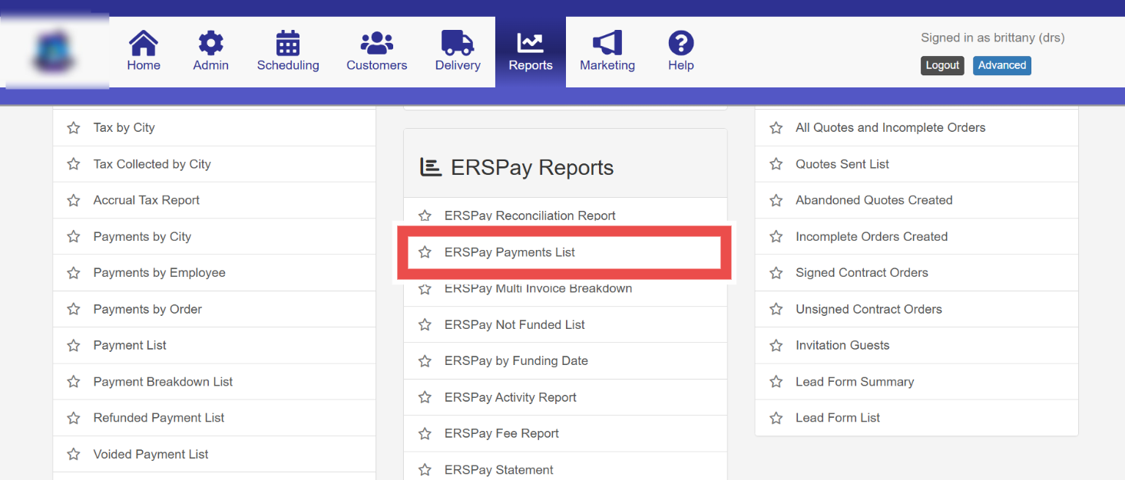Open ERSPay by Funding Date report
The image size is (1125, 480).
(516, 360)
